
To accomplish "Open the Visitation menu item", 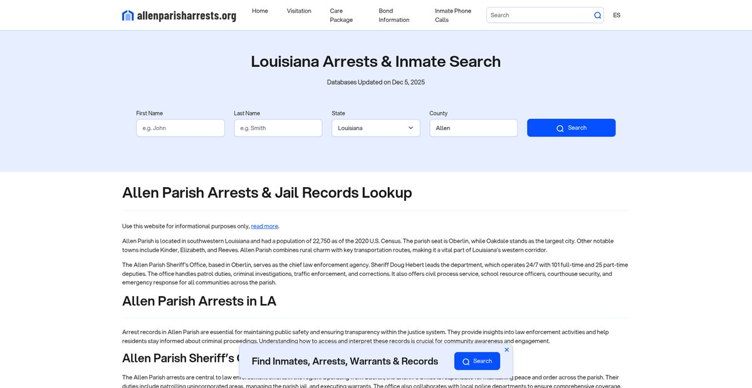I will (299, 11).
